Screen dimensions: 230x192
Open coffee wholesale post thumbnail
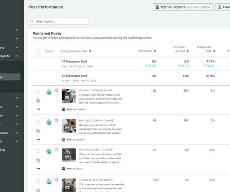coord(69,126)
